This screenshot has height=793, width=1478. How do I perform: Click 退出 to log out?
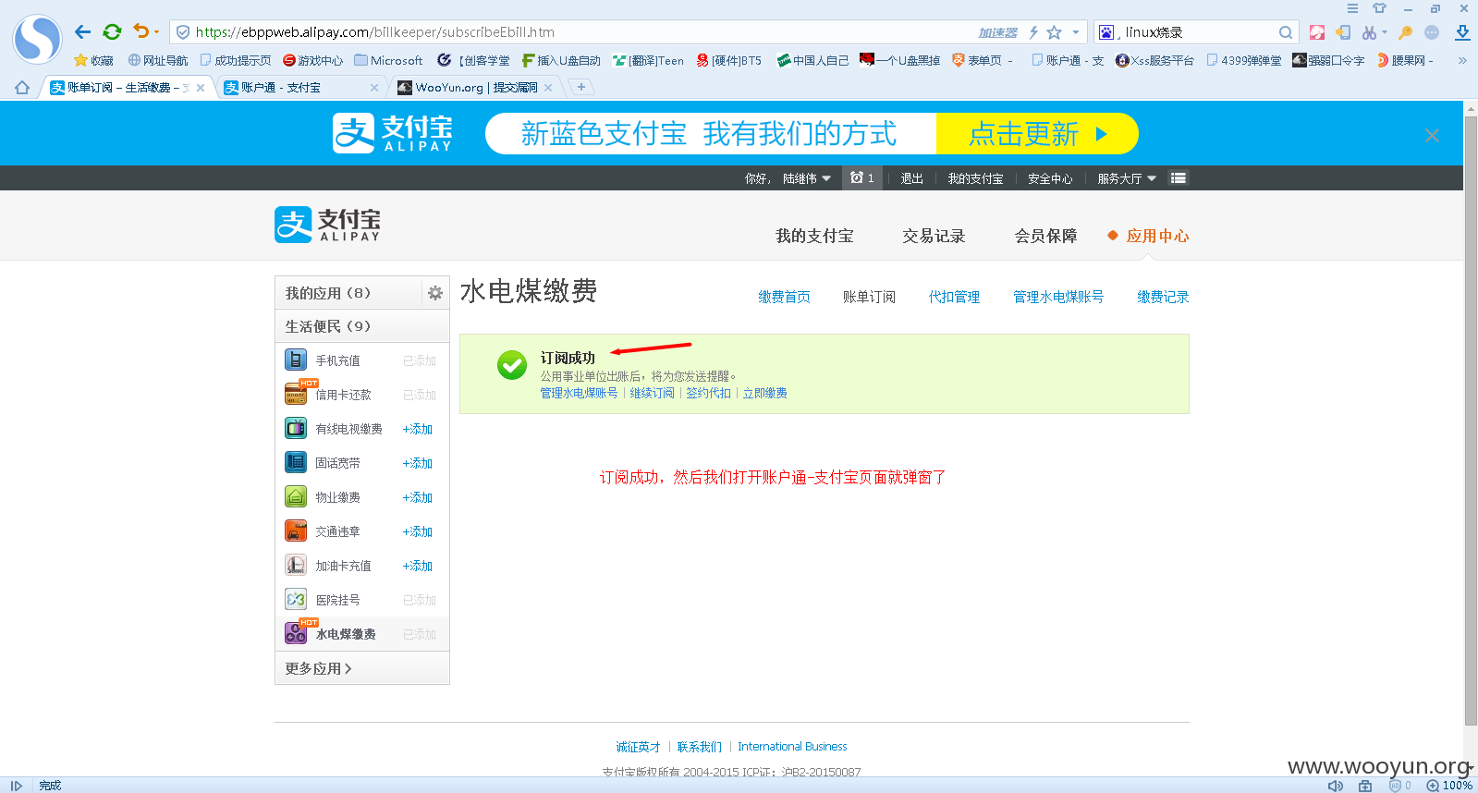tap(911, 178)
